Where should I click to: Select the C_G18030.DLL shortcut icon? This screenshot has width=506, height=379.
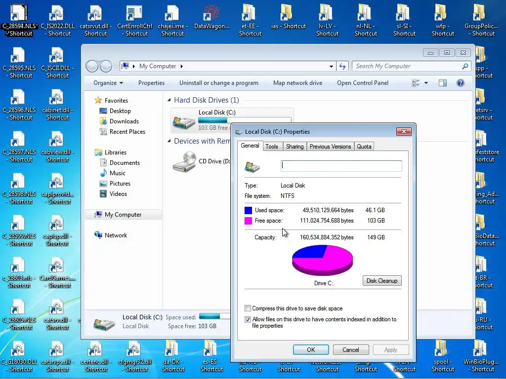point(19,356)
